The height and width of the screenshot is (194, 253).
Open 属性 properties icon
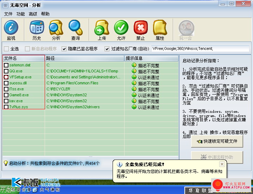pos(160,30)
